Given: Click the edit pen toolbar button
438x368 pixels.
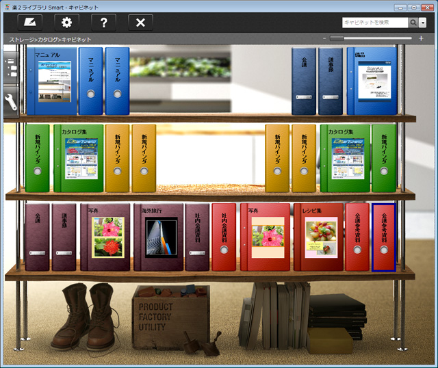Looking at the screenshot, I should [x=30, y=23].
